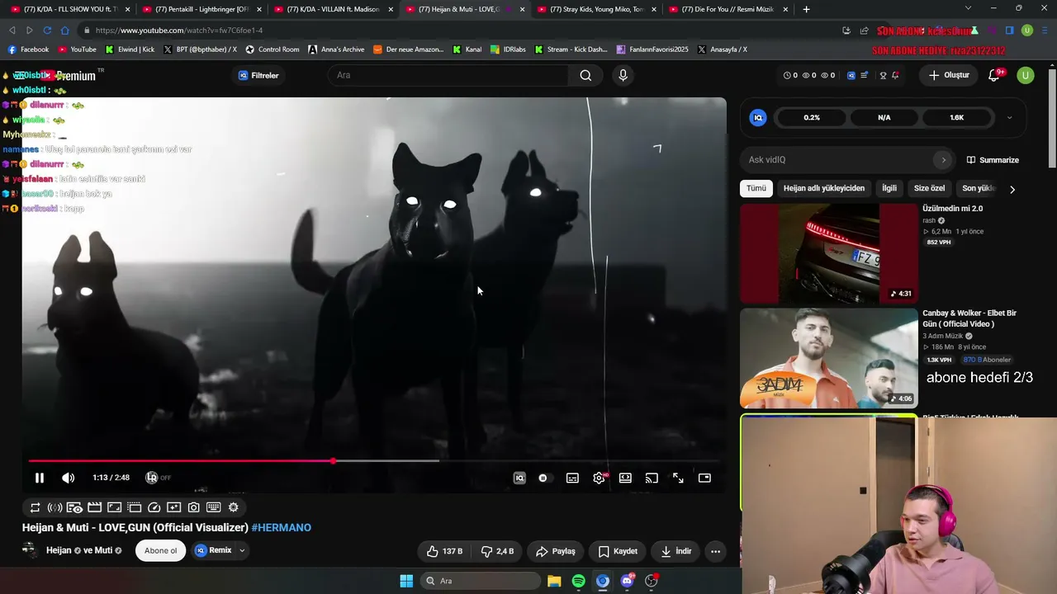The height and width of the screenshot is (594, 1057).
Task: Switch to the Pentakill - Lightbringer tab
Action: tap(201, 9)
